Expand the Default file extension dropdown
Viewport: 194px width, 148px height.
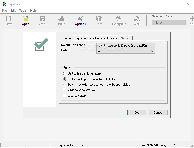pos(125,46)
